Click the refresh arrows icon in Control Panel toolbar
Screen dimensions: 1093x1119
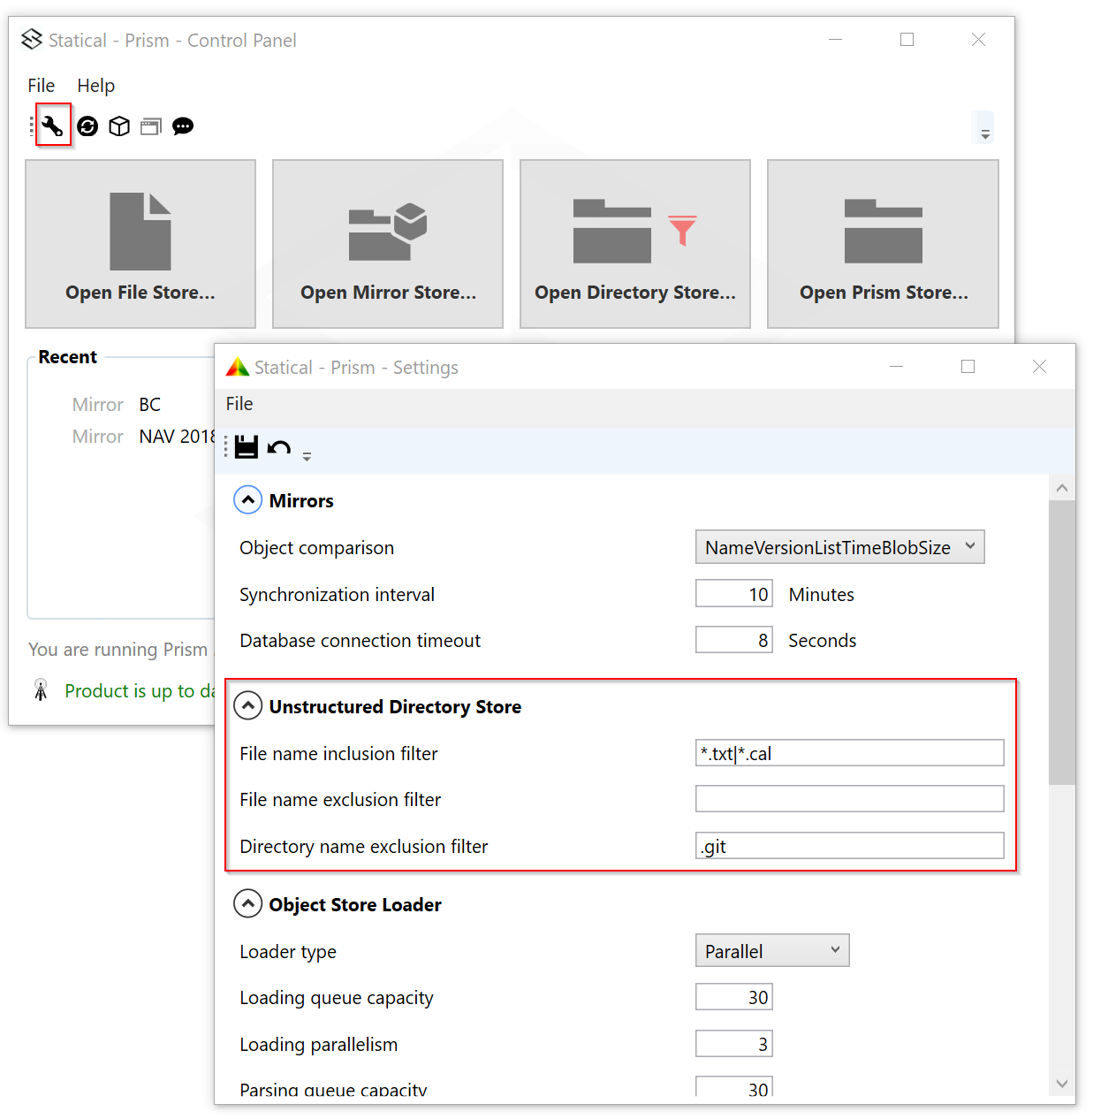coord(87,126)
